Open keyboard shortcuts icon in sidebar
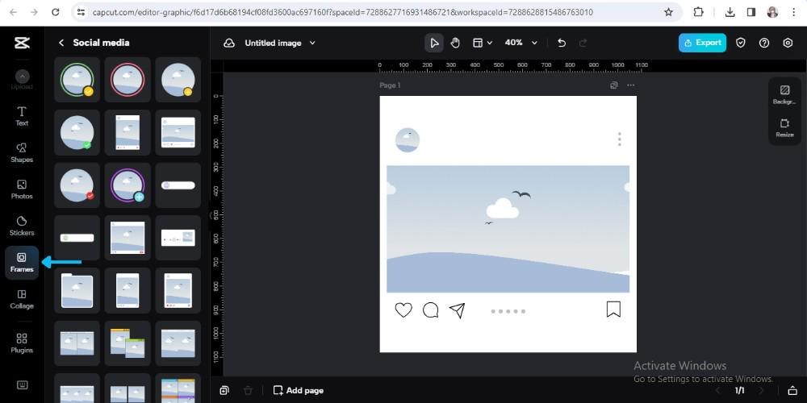This screenshot has height=403, width=807. pyautogui.click(x=22, y=385)
